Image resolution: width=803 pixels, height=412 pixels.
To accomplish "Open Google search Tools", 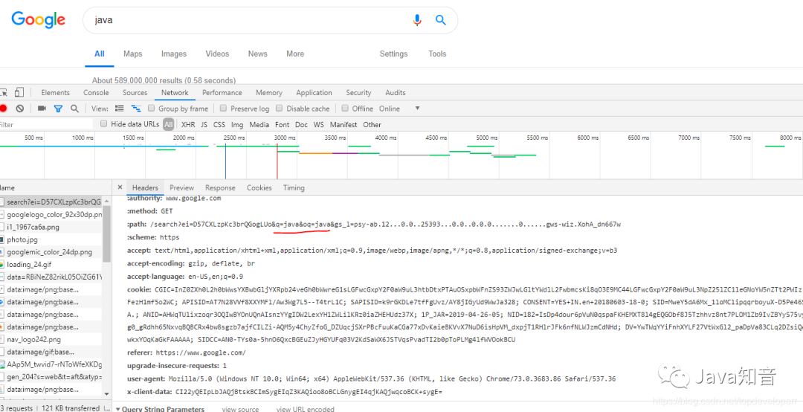I will click(437, 54).
